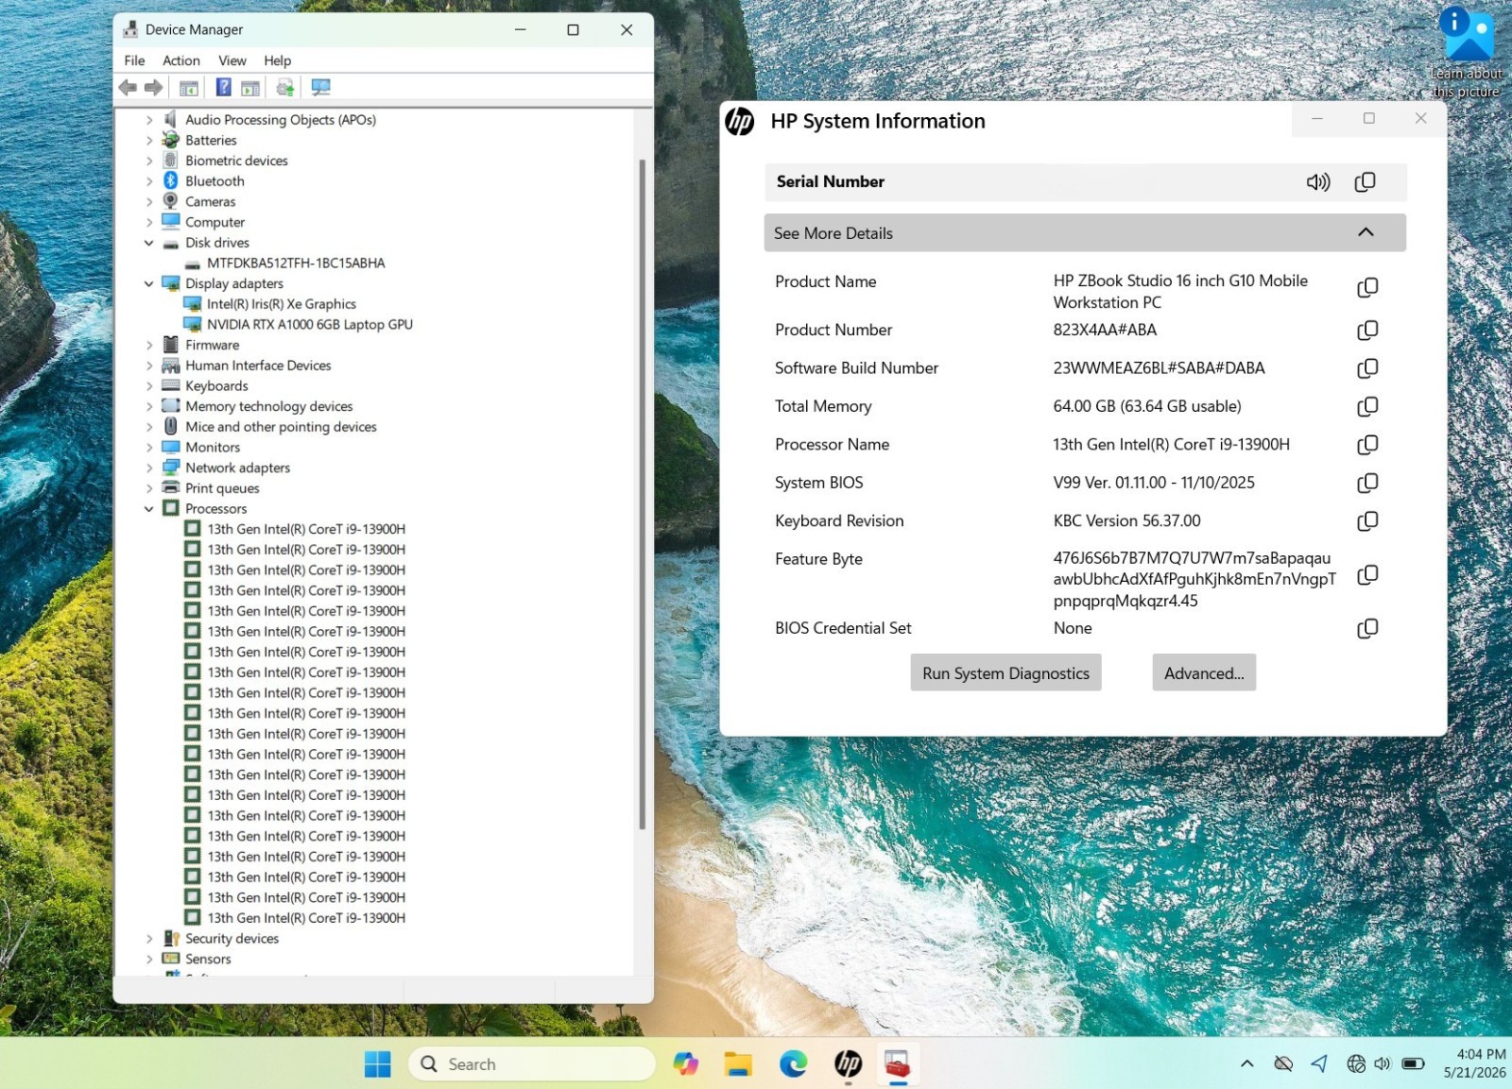
Task: Open the network status tray icon
Action: [x=1356, y=1064]
